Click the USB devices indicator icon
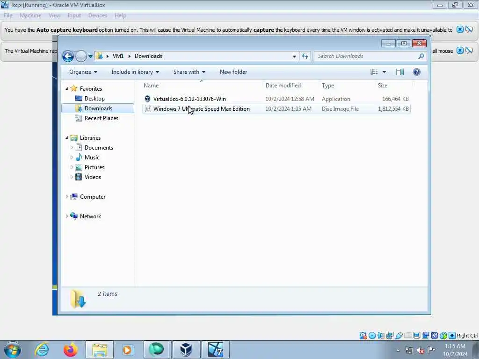 point(399,336)
